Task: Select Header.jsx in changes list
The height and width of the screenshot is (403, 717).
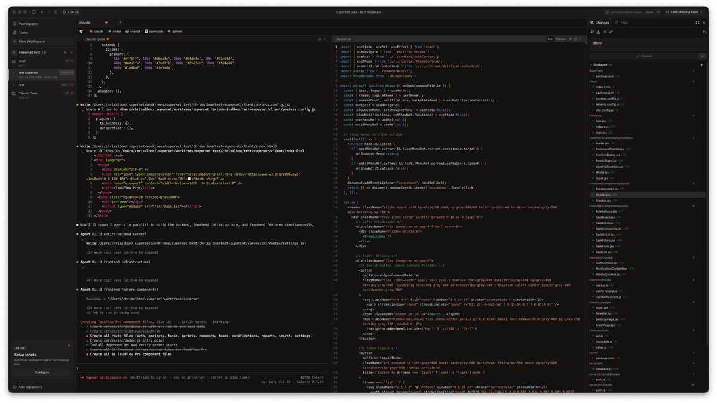Action: pos(648,195)
